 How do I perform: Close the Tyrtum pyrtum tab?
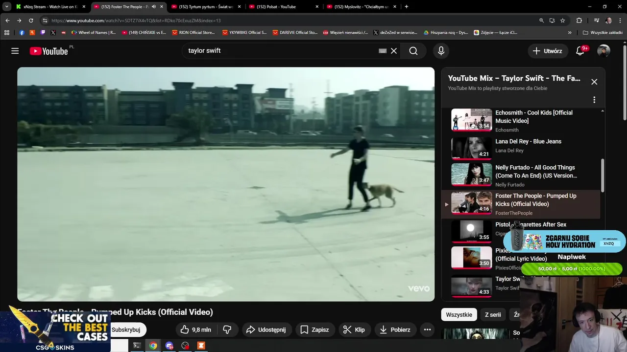pos(240,7)
